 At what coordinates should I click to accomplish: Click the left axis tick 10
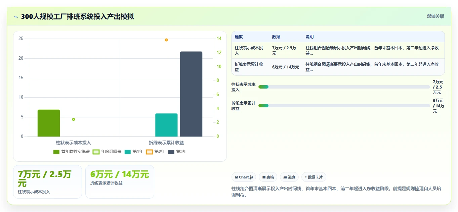(21, 97)
